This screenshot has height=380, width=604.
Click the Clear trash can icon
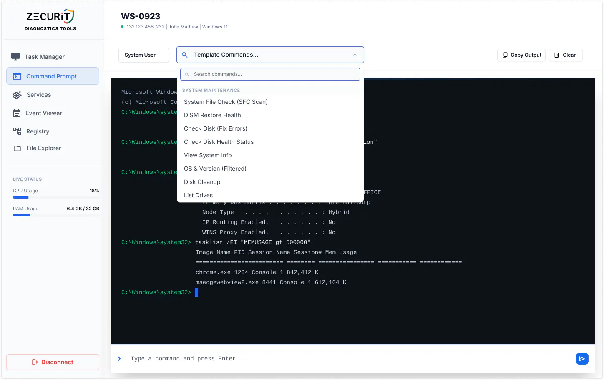556,55
